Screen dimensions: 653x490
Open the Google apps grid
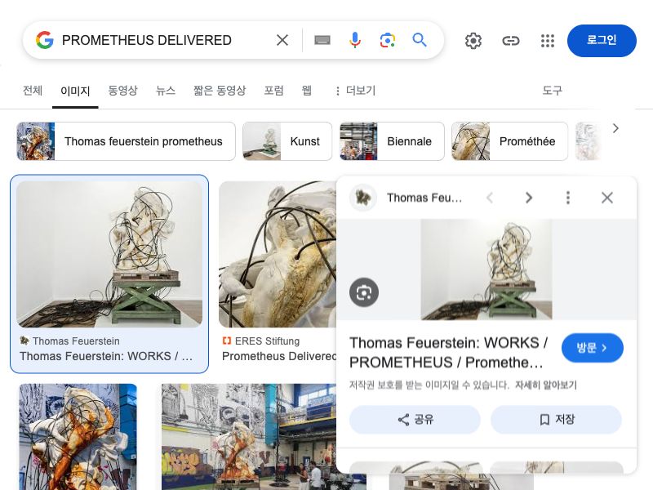[547, 41]
